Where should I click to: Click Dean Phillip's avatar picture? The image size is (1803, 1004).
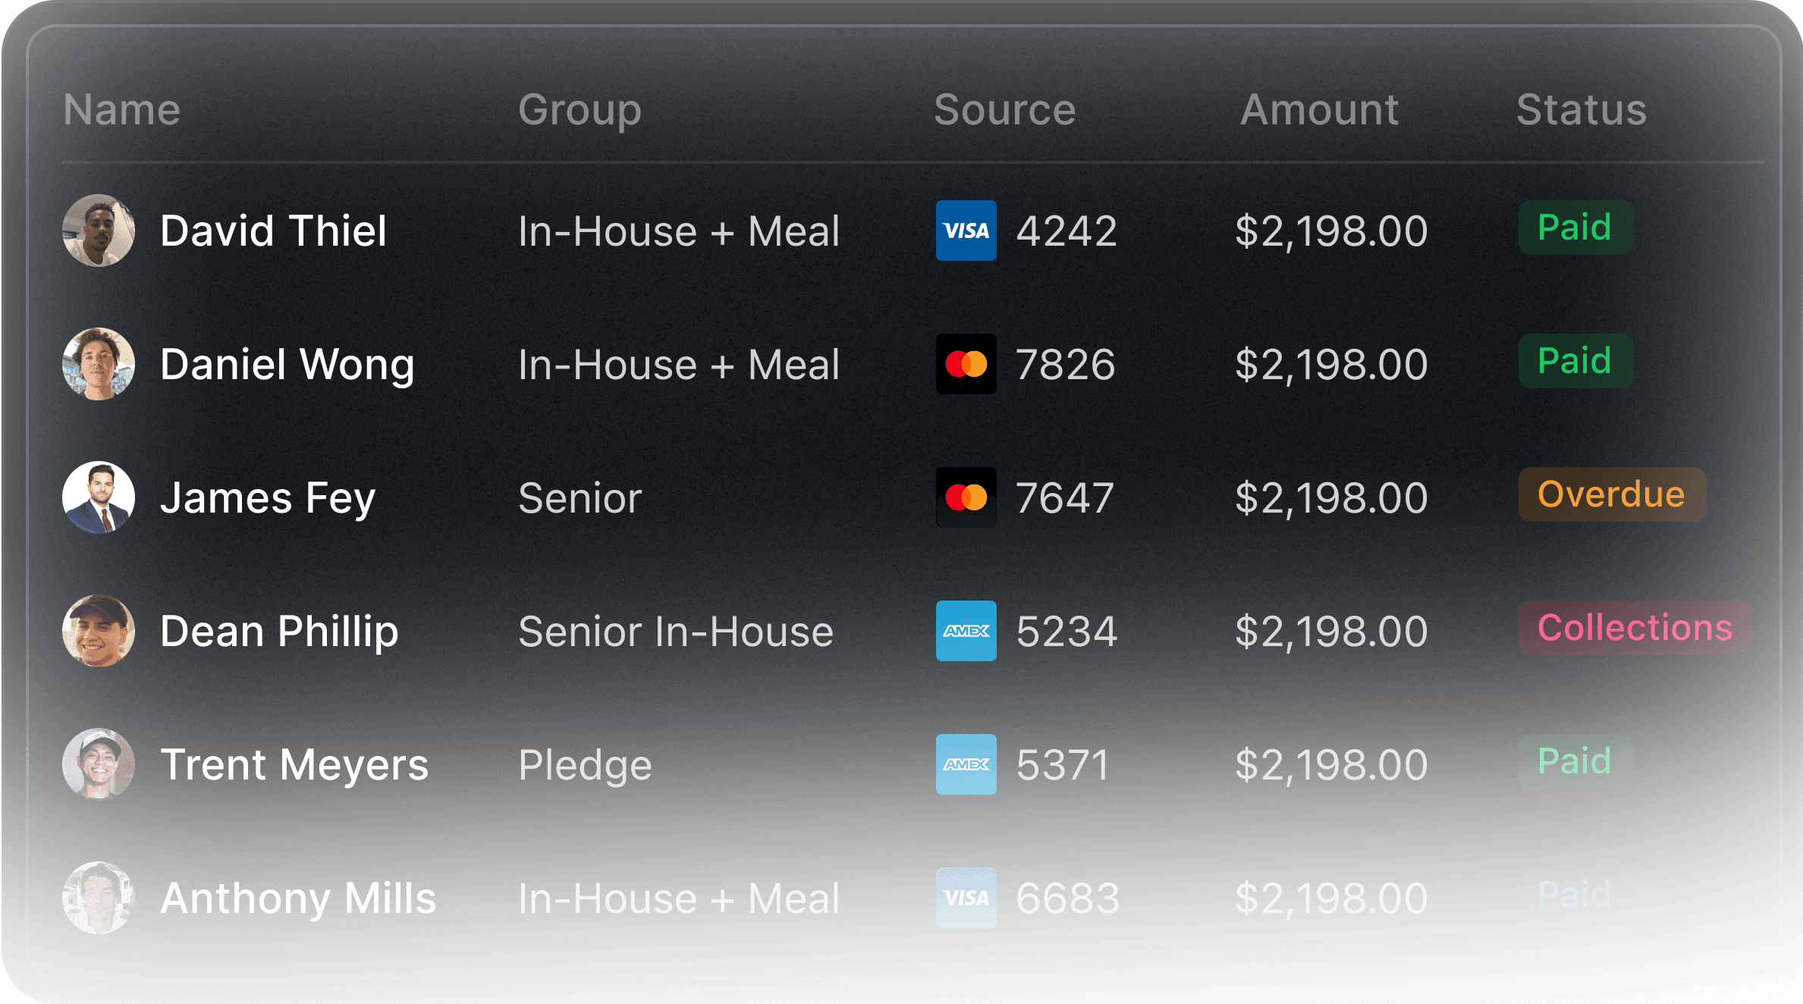coord(99,631)
